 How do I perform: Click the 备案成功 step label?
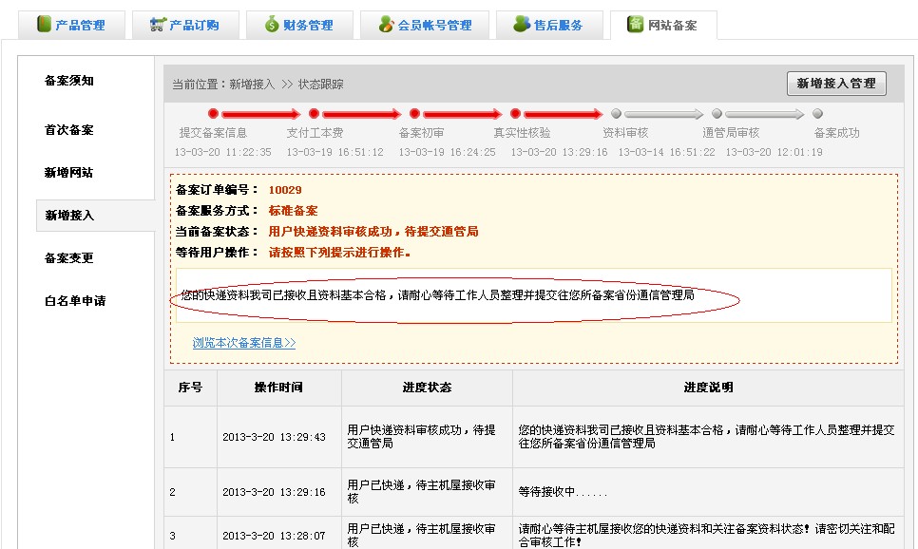pos(836,133)
